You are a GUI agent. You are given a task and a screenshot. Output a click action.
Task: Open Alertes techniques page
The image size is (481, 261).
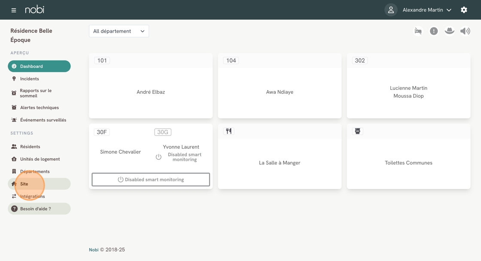[x=39, y=107]
